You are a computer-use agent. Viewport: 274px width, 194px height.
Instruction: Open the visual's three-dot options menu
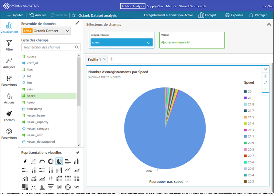(x=265, y=89)
